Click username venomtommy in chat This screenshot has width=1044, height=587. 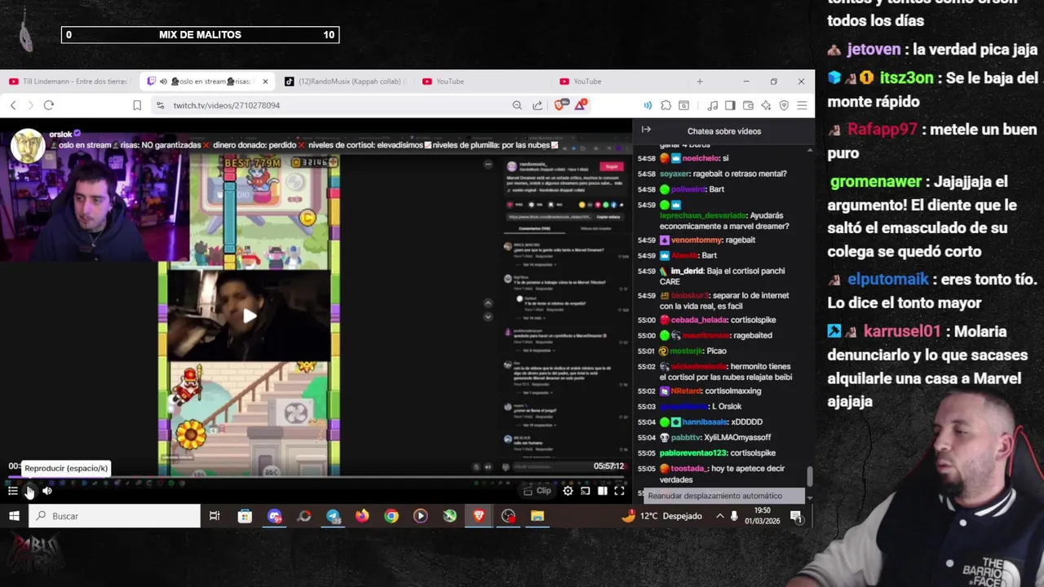pyautogui.click(x=698, y=241)
